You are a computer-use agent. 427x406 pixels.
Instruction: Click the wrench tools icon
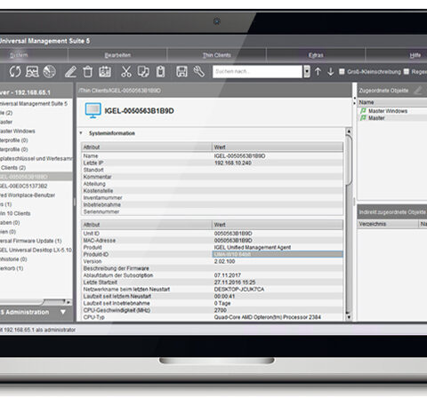[x=199, y=72]
